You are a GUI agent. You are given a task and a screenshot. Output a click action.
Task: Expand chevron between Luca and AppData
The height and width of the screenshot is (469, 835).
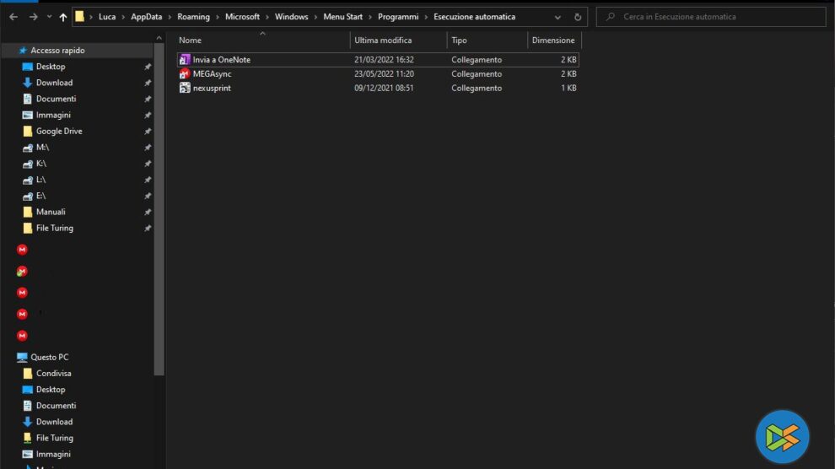(123, 17)
